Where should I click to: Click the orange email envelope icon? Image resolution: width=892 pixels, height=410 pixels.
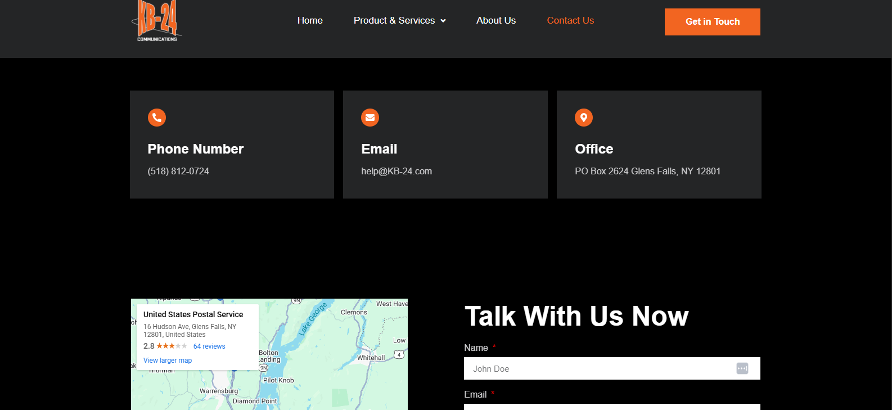pyautogui.click(x=370, y=118)
